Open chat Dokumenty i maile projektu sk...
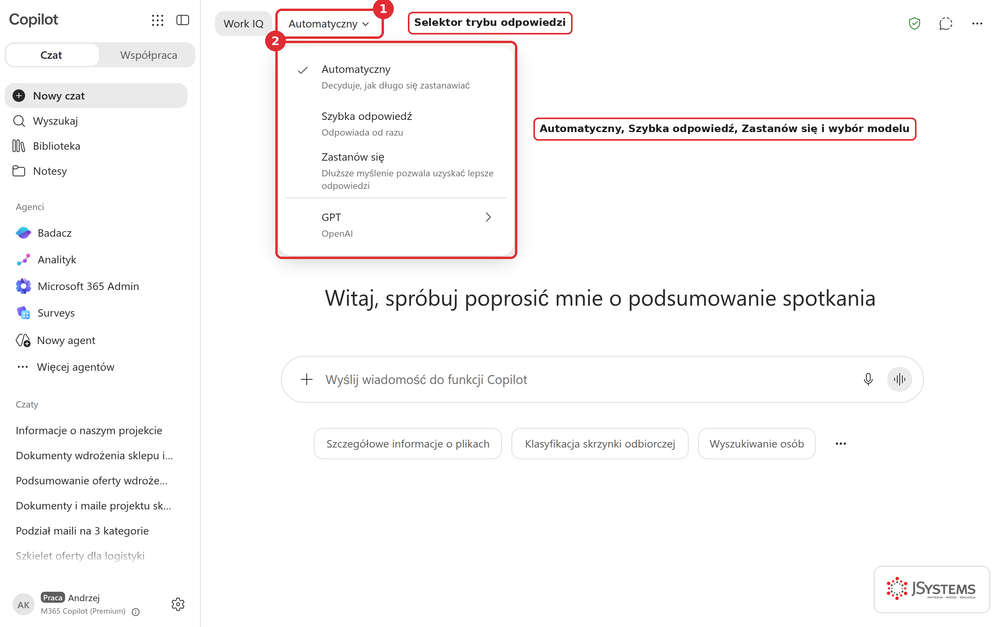Image resolution: width=1004 pixels, height=627 pixels. point(96,506)
